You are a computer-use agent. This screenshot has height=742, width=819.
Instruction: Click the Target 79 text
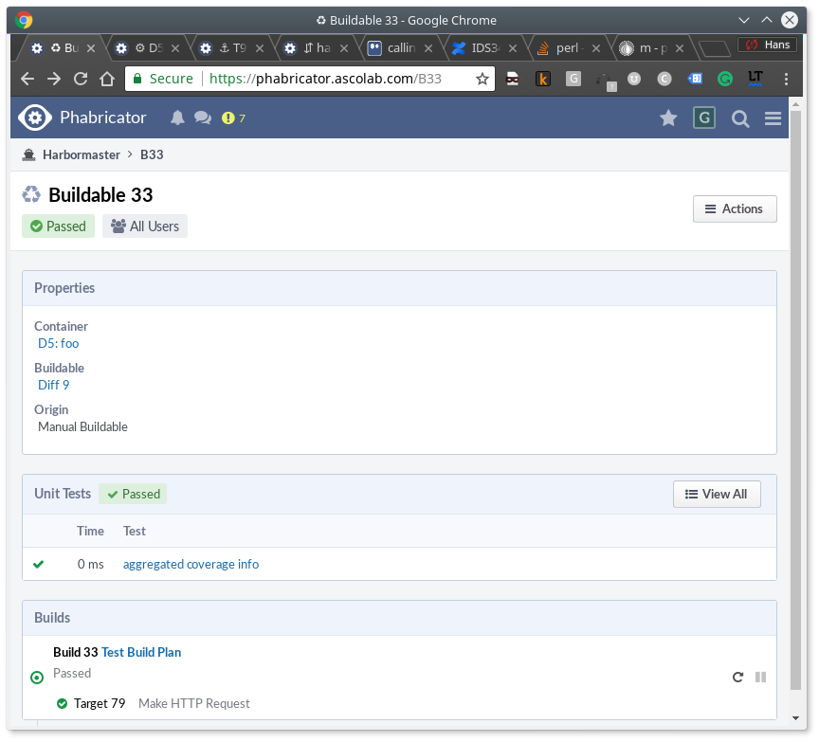[x=100, y=703]
